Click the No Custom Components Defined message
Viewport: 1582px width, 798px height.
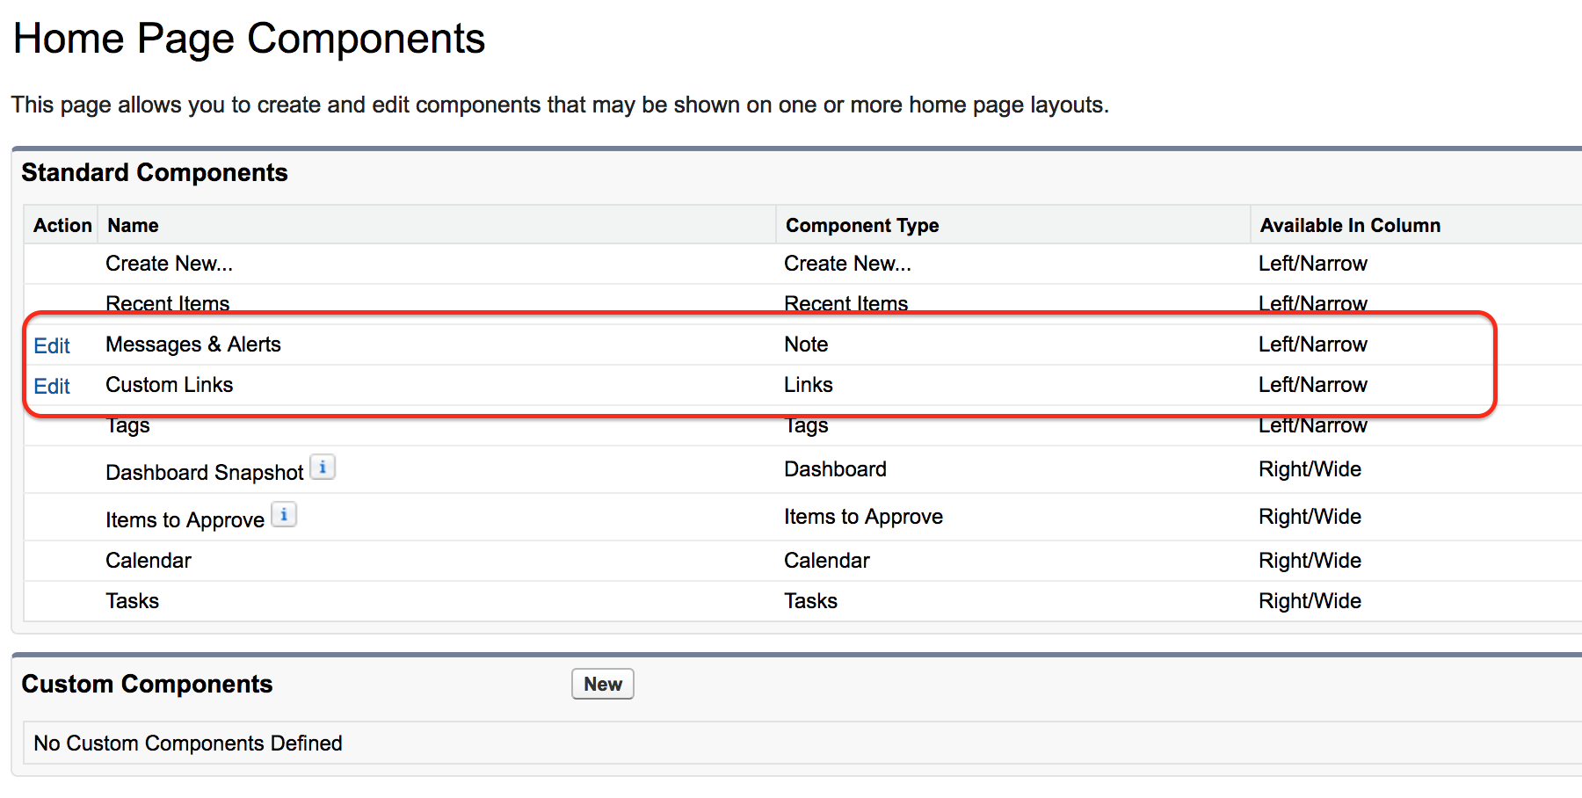(188, 744)
